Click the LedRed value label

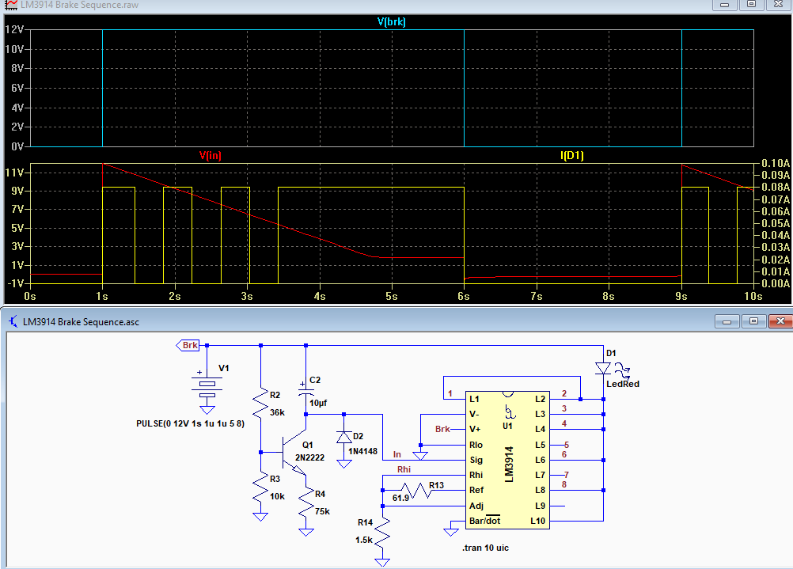point(623,384)
